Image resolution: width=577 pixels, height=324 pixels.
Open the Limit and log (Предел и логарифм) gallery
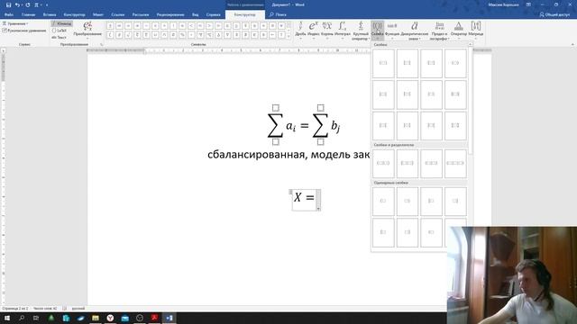click(439, 30)
